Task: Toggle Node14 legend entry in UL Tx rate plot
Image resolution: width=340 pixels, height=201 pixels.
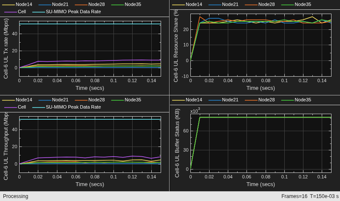Action: (x=17, y=4)
